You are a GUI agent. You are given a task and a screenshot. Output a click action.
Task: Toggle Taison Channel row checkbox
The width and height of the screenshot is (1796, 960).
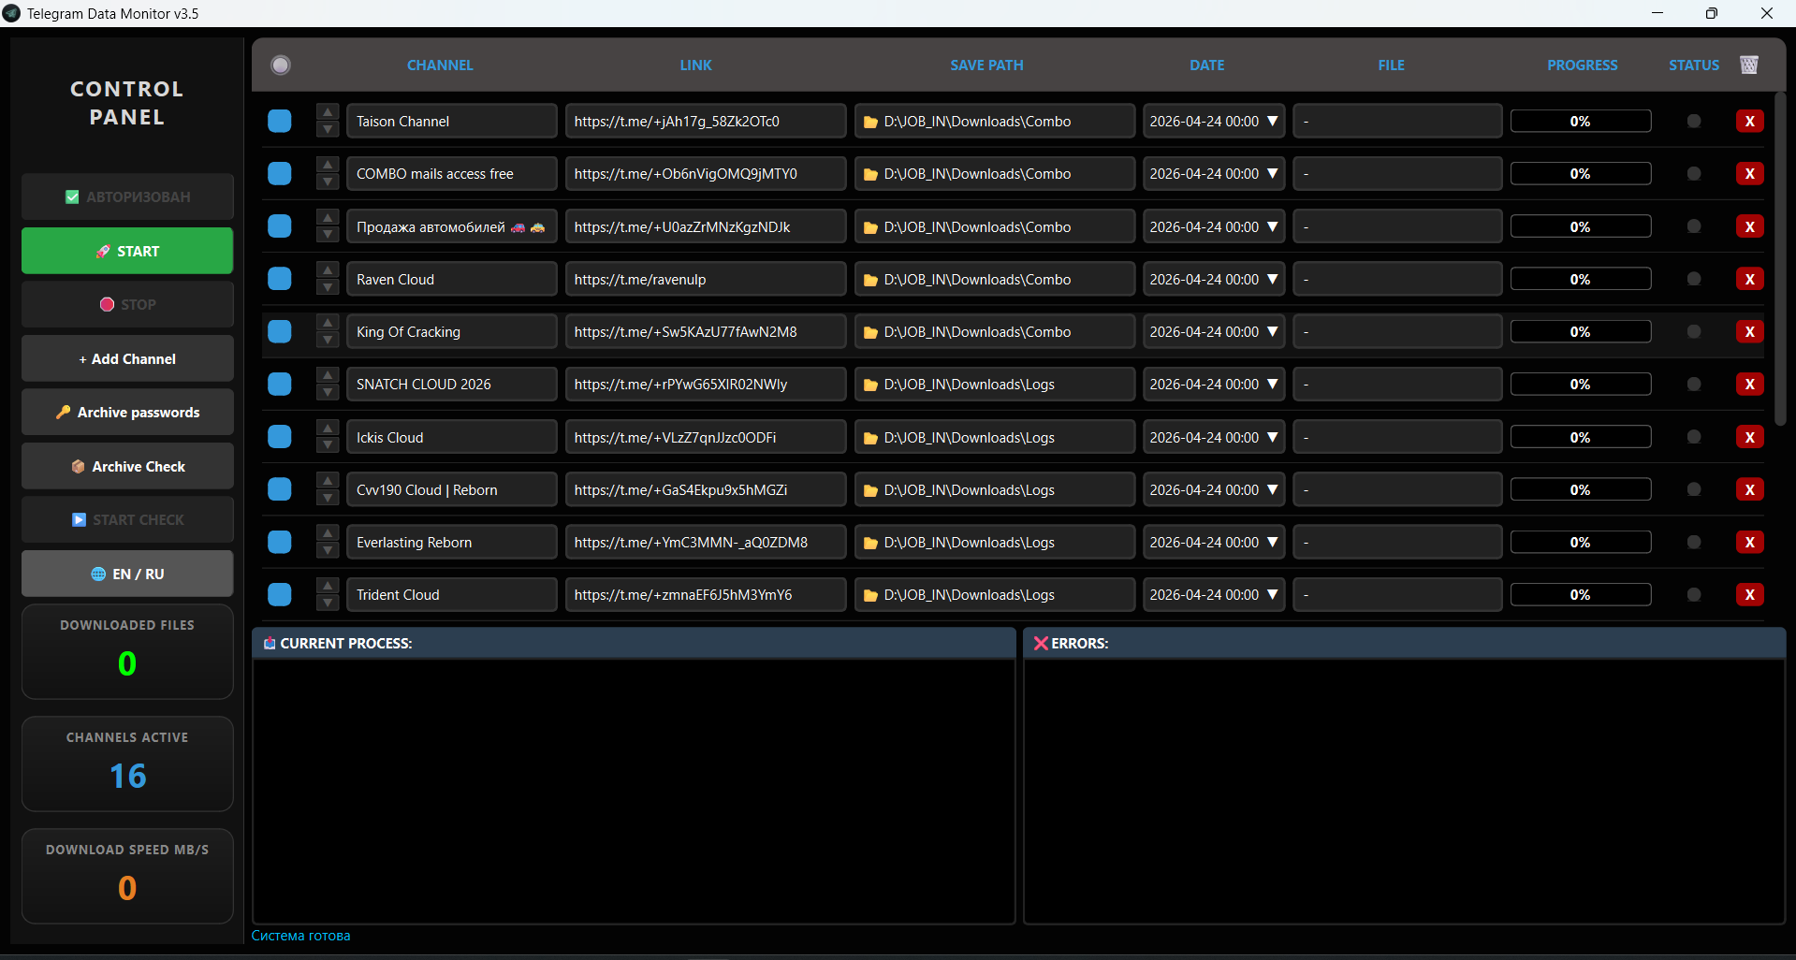[279, 121]
